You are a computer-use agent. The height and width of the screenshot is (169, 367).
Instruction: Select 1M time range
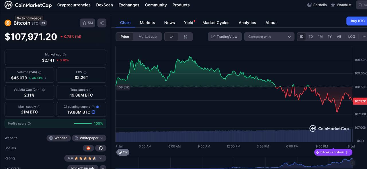(x=320, y=37)
